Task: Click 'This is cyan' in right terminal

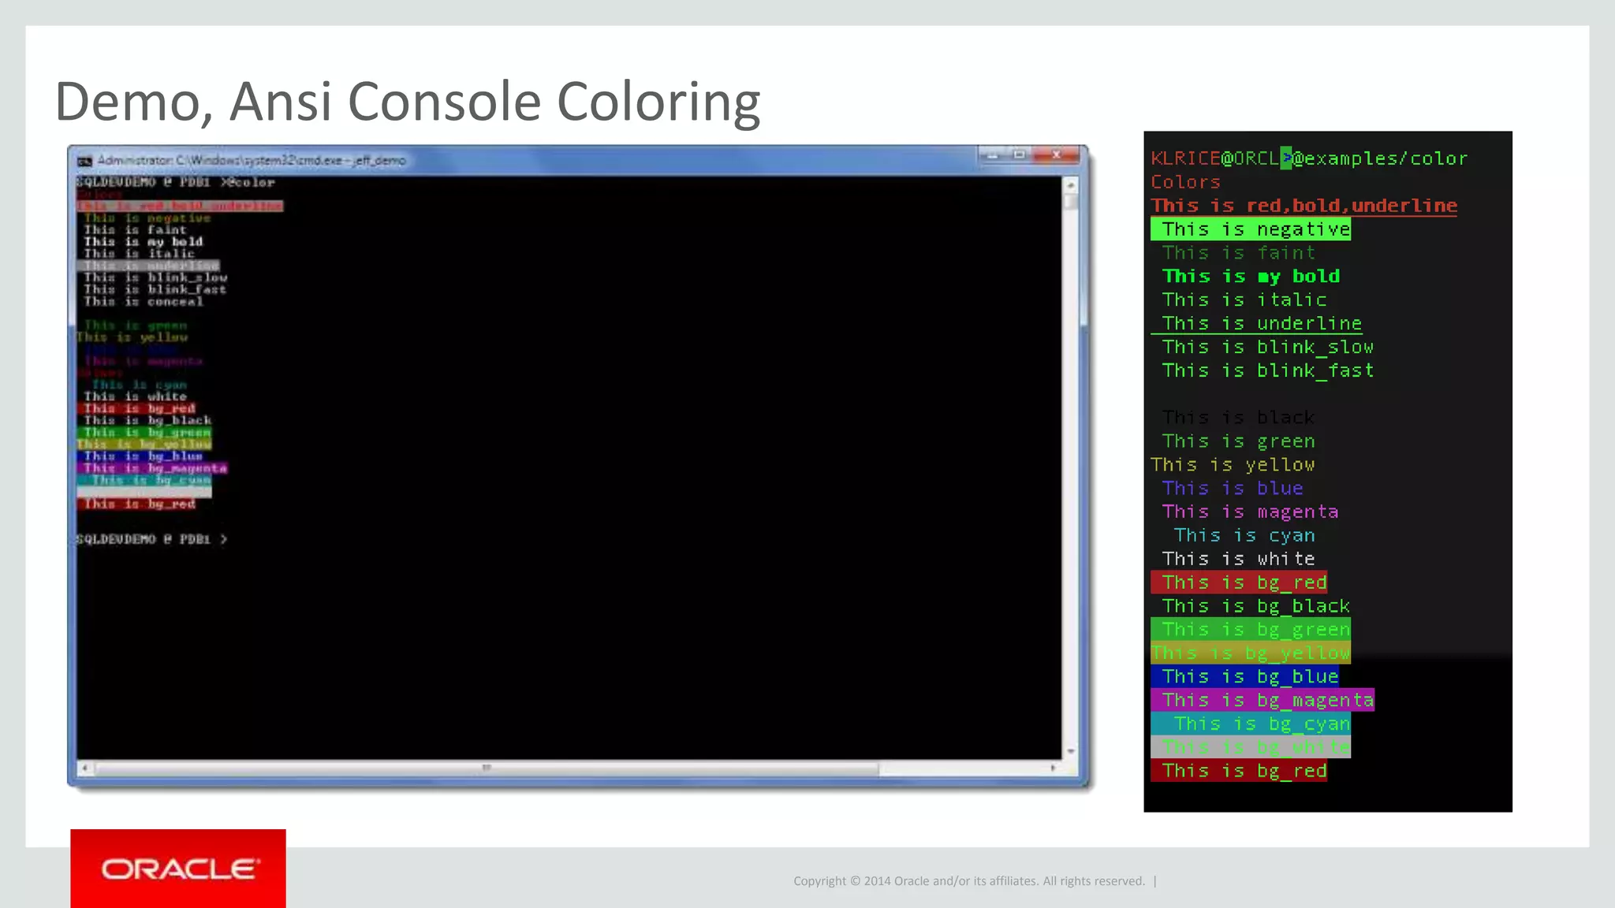Action: coord(1244,536)
